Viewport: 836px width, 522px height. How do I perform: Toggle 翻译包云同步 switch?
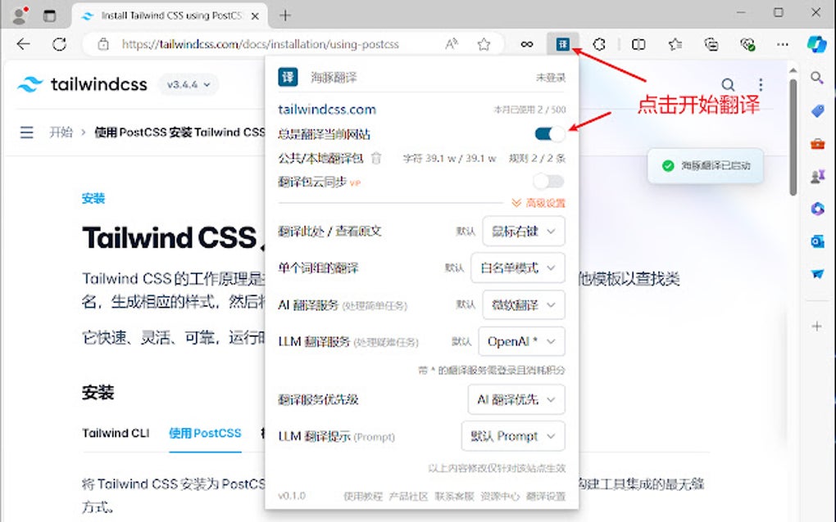coord(548,182)
